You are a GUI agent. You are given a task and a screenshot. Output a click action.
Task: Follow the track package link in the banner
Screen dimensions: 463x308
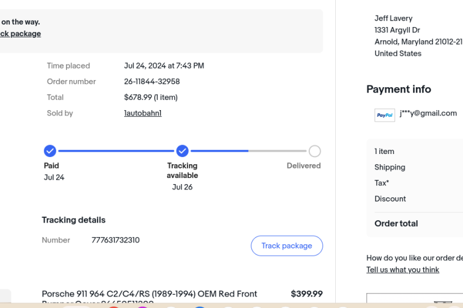20,34
